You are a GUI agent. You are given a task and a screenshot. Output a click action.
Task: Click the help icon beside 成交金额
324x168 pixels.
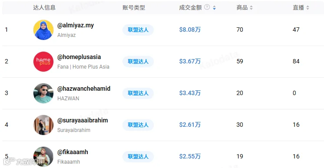click(207, 7)
